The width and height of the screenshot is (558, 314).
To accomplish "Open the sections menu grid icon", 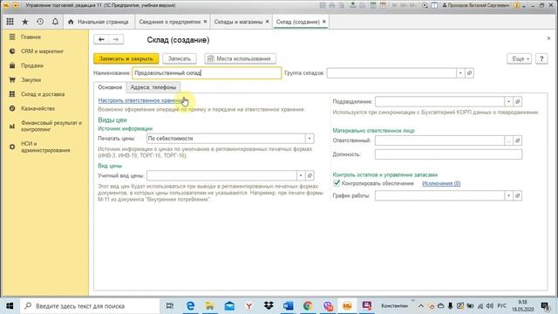I will coord(10,22).
